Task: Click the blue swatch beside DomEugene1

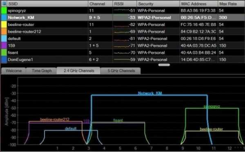Action: [4, 60]
